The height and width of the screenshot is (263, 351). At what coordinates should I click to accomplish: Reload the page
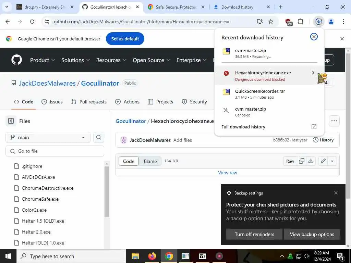coord(32,22)
